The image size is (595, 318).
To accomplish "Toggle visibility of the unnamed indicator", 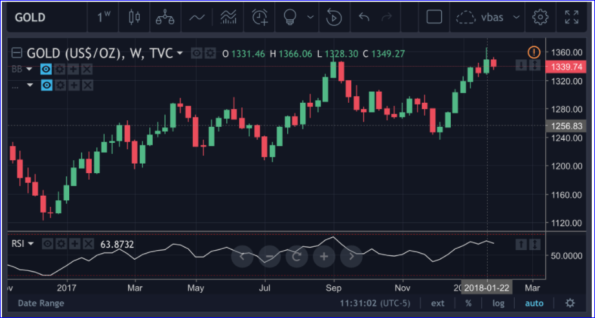I will [47, 85].
